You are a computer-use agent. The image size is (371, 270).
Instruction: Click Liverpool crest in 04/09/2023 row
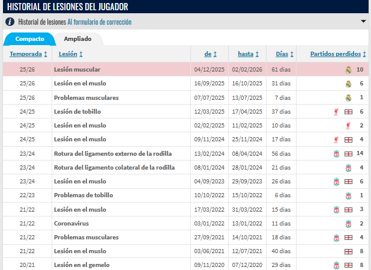tap(336, 182)
